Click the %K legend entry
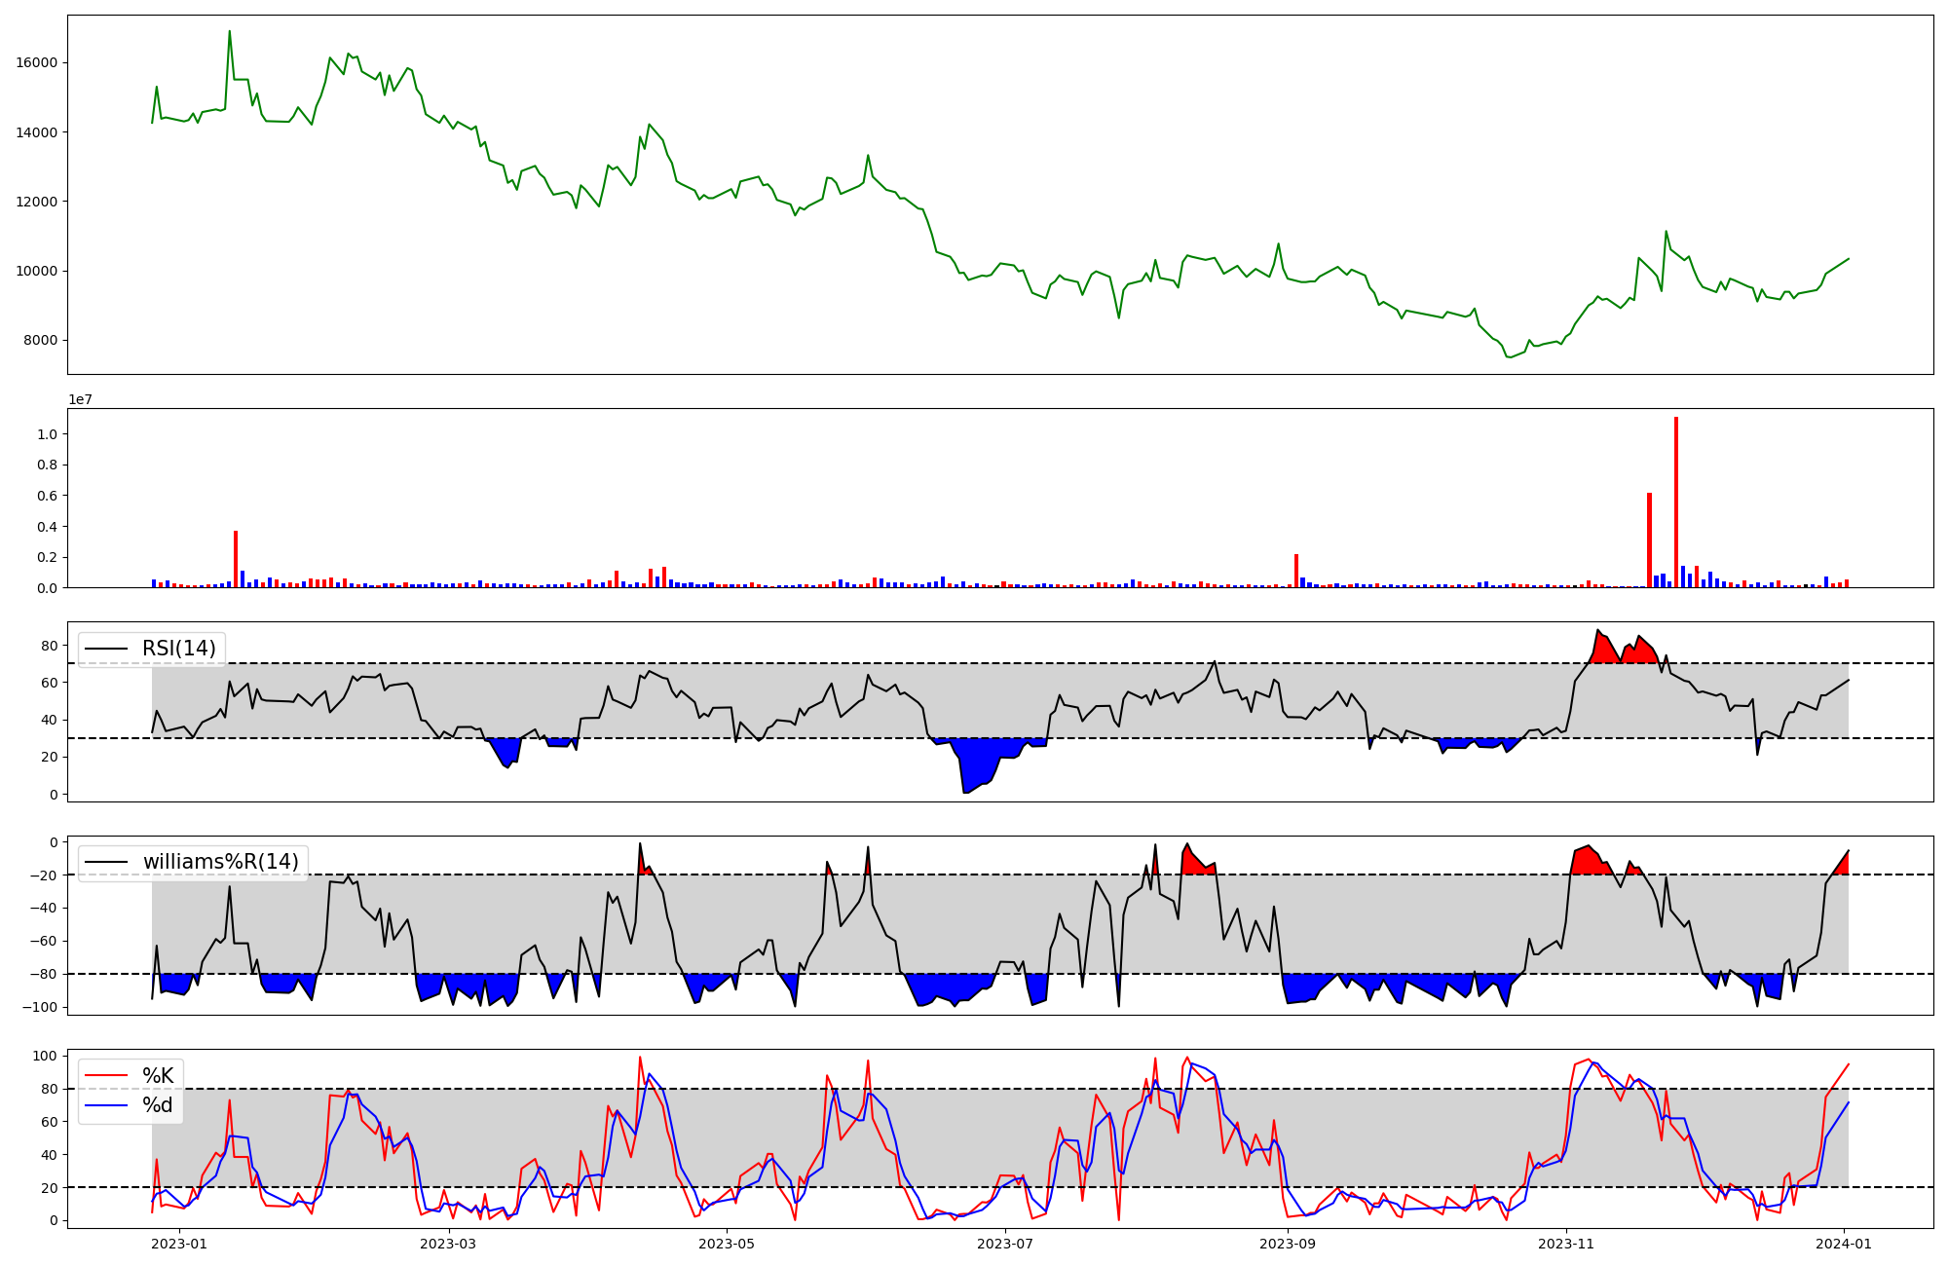The height and width of the screenshot is (1266, 1948). tap(158, 1076)
